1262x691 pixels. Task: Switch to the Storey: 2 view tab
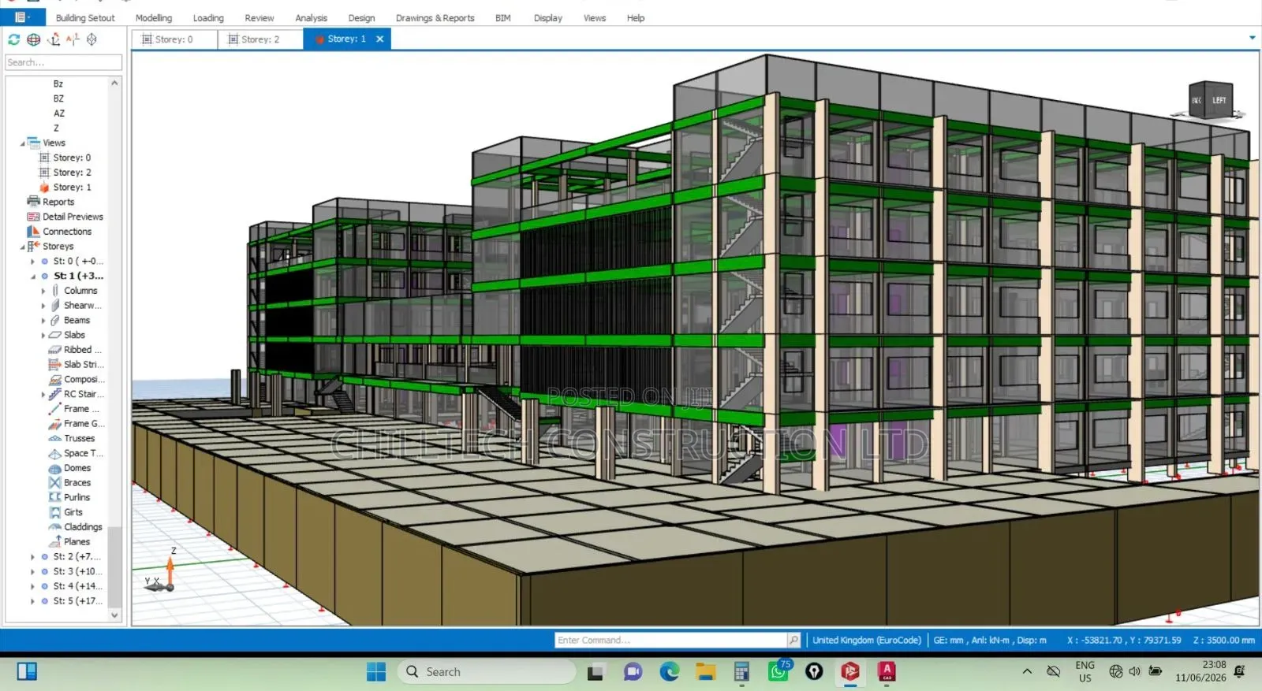(x=260, y=39)
